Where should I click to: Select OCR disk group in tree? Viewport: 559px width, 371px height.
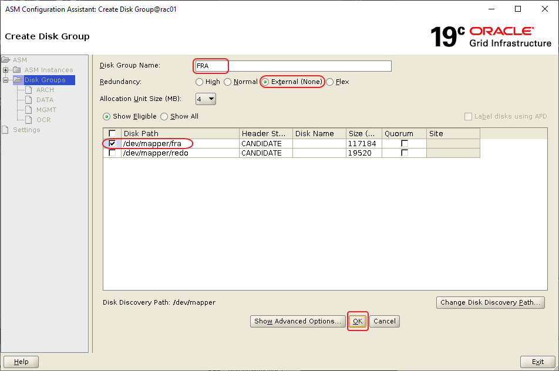(x=43, y=120)
